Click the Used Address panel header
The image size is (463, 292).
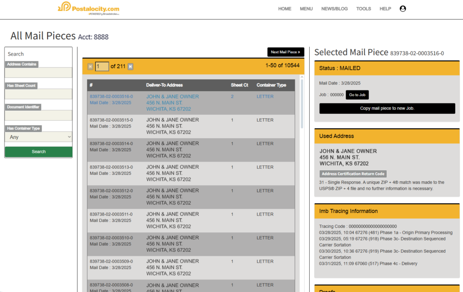pyautogui.click(x=387, y=136)
